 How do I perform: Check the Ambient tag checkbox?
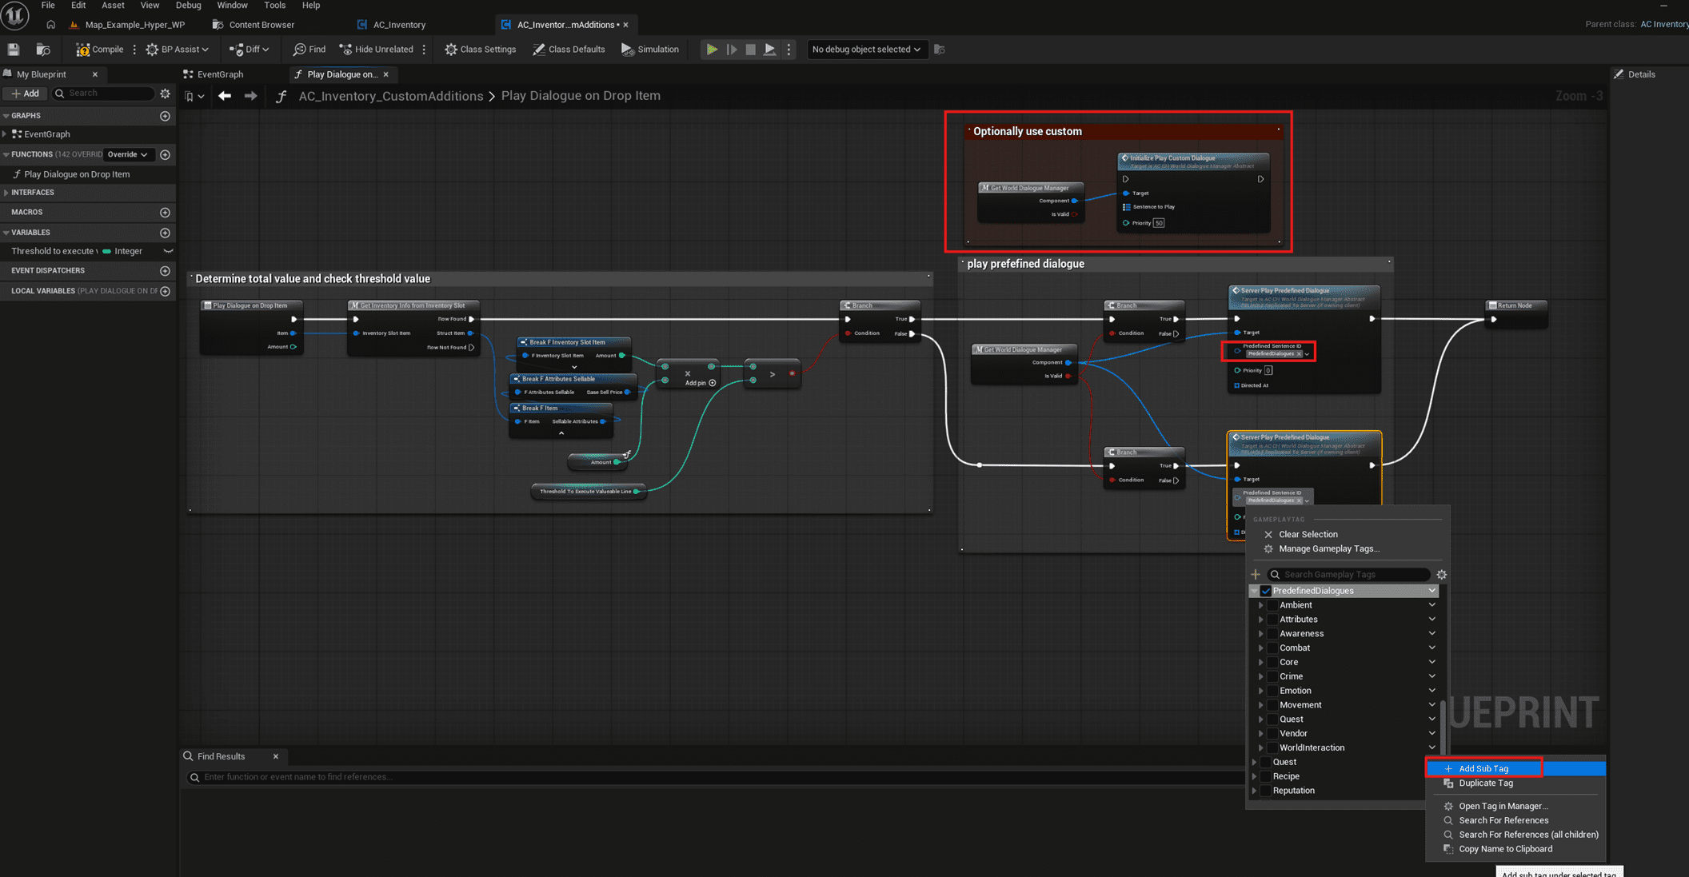pyautogui.click(x=1272, y=605)
